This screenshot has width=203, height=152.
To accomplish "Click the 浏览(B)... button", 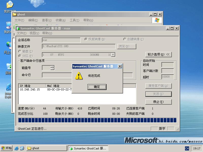I will pos(127,46).
